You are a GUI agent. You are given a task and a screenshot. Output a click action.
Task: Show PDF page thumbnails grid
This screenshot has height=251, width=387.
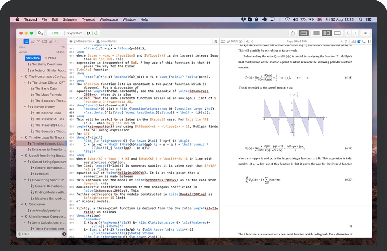223,41
